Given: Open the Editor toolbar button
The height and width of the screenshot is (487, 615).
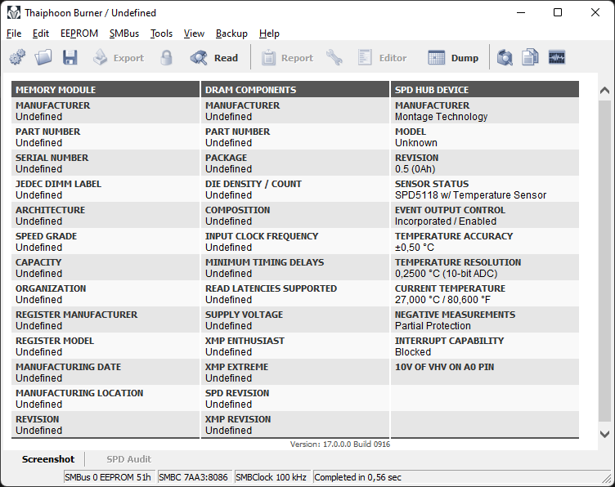Looking at the screenshot, I should (x=382, y=58).
